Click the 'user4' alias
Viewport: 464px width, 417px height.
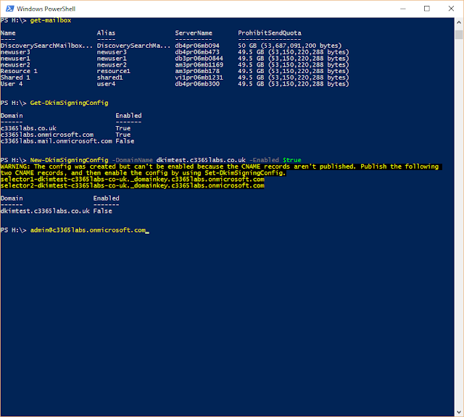pyautogui.click(x=107, y=84)
